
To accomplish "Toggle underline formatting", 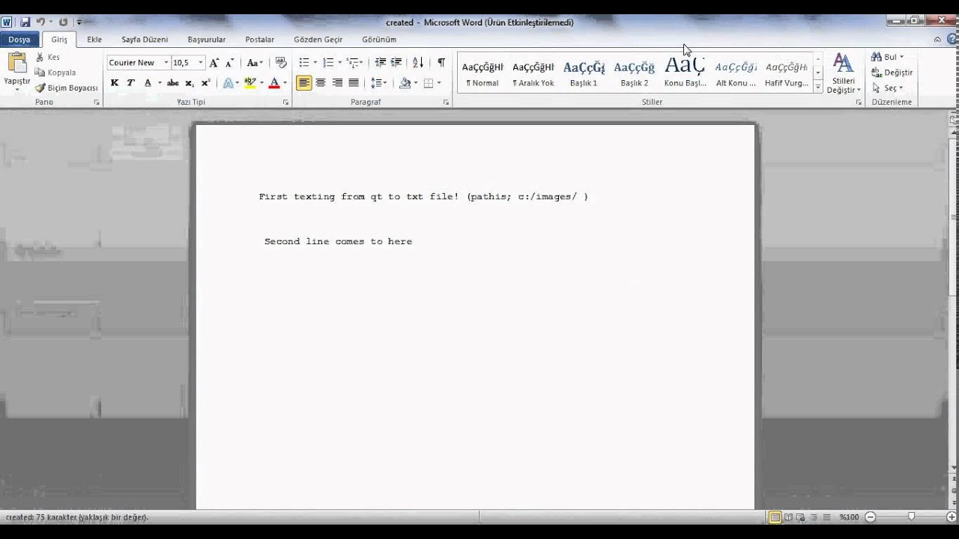I will 148,83.
